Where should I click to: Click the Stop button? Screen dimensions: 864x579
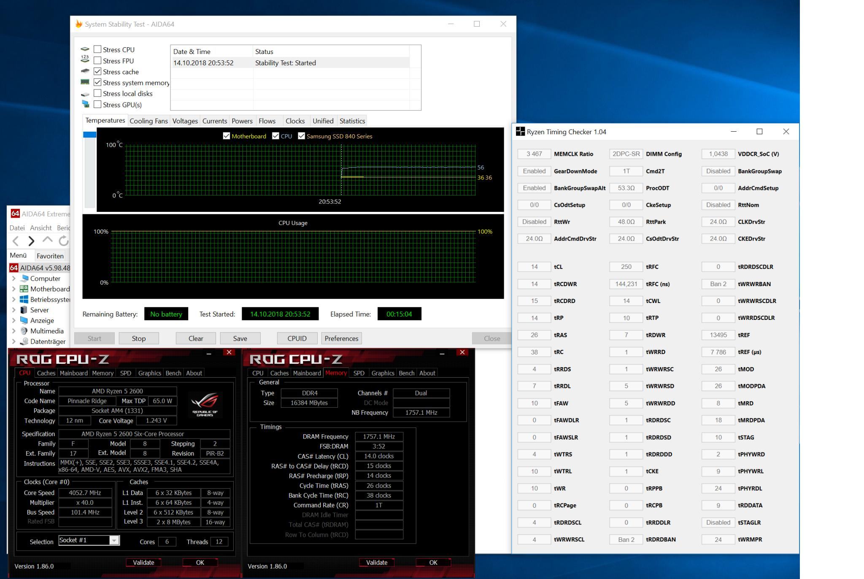click(x=139, y=338)
